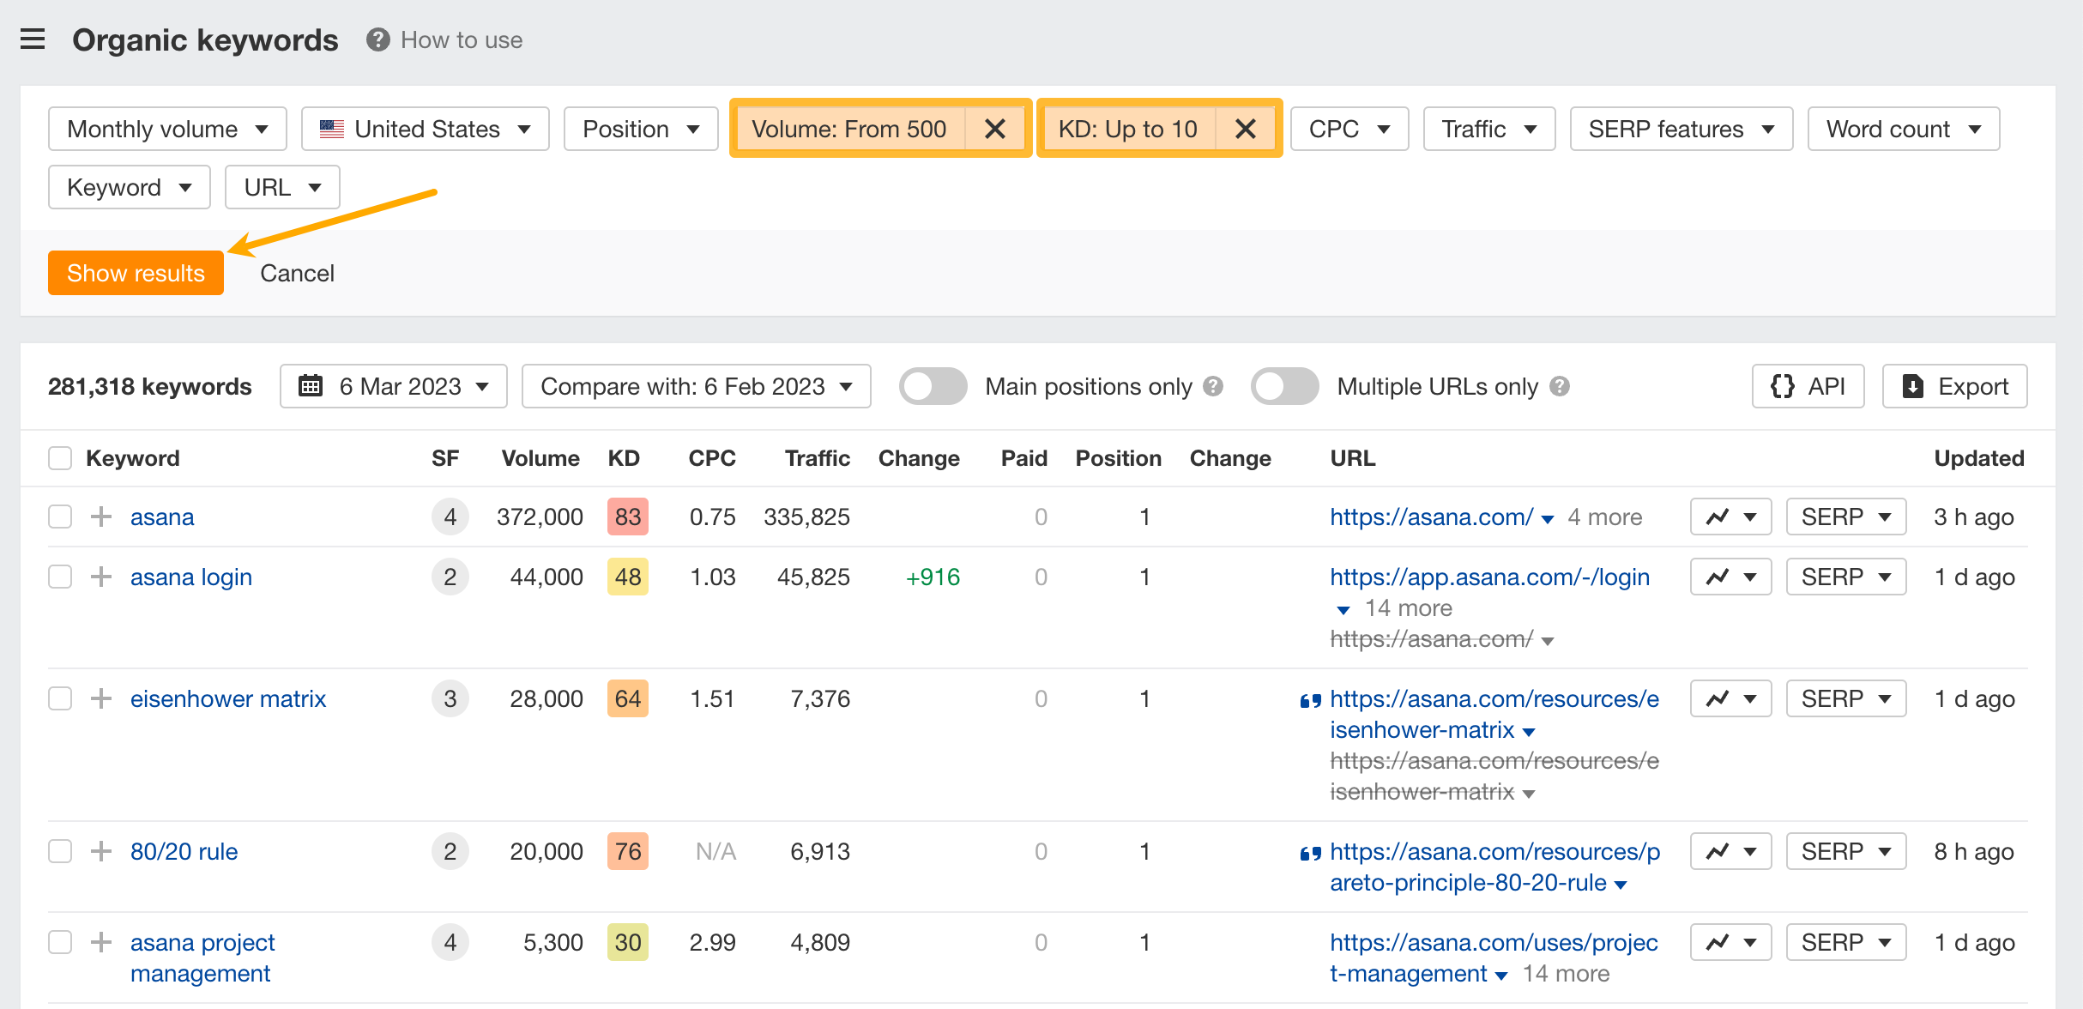Open the Monthly volume dropdown
The height and width of the screenshot is (1009, 2083).
pyautogui.click(x=167, y=129)
